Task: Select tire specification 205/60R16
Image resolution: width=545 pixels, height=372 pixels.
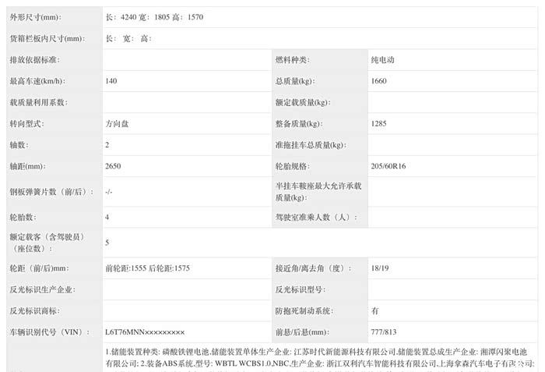Action: tap(389, 166)
